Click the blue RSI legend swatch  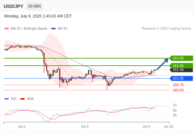[x=7, y=99]
